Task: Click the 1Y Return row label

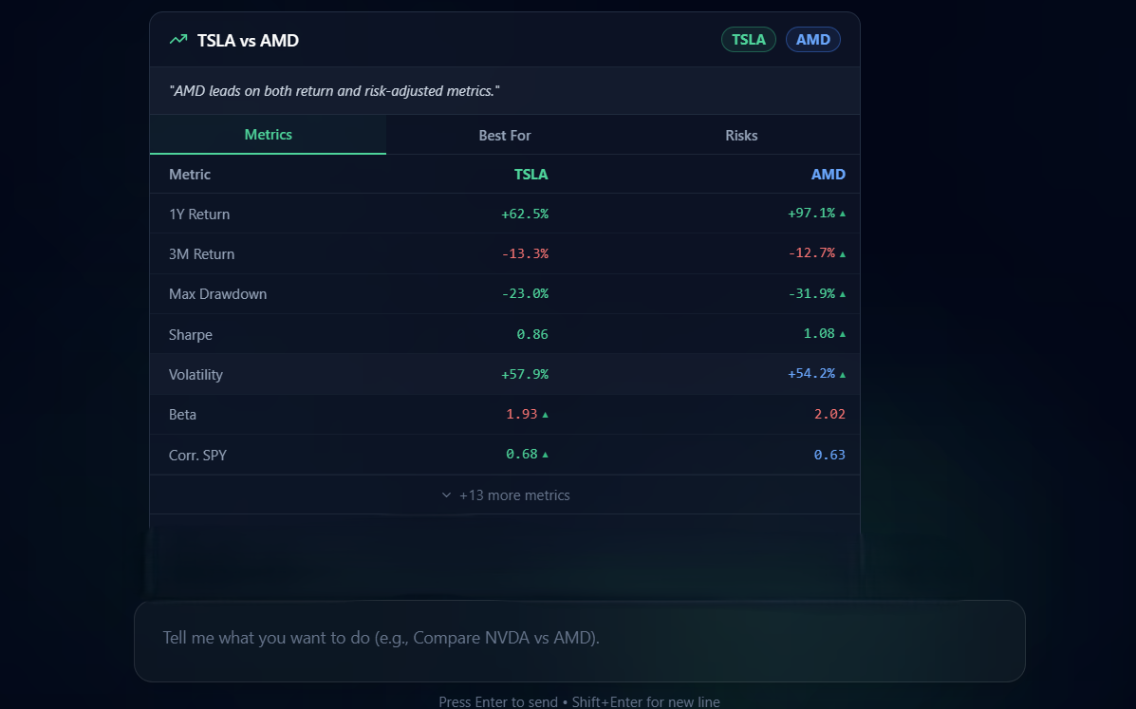Action: (x=199, y=215)
